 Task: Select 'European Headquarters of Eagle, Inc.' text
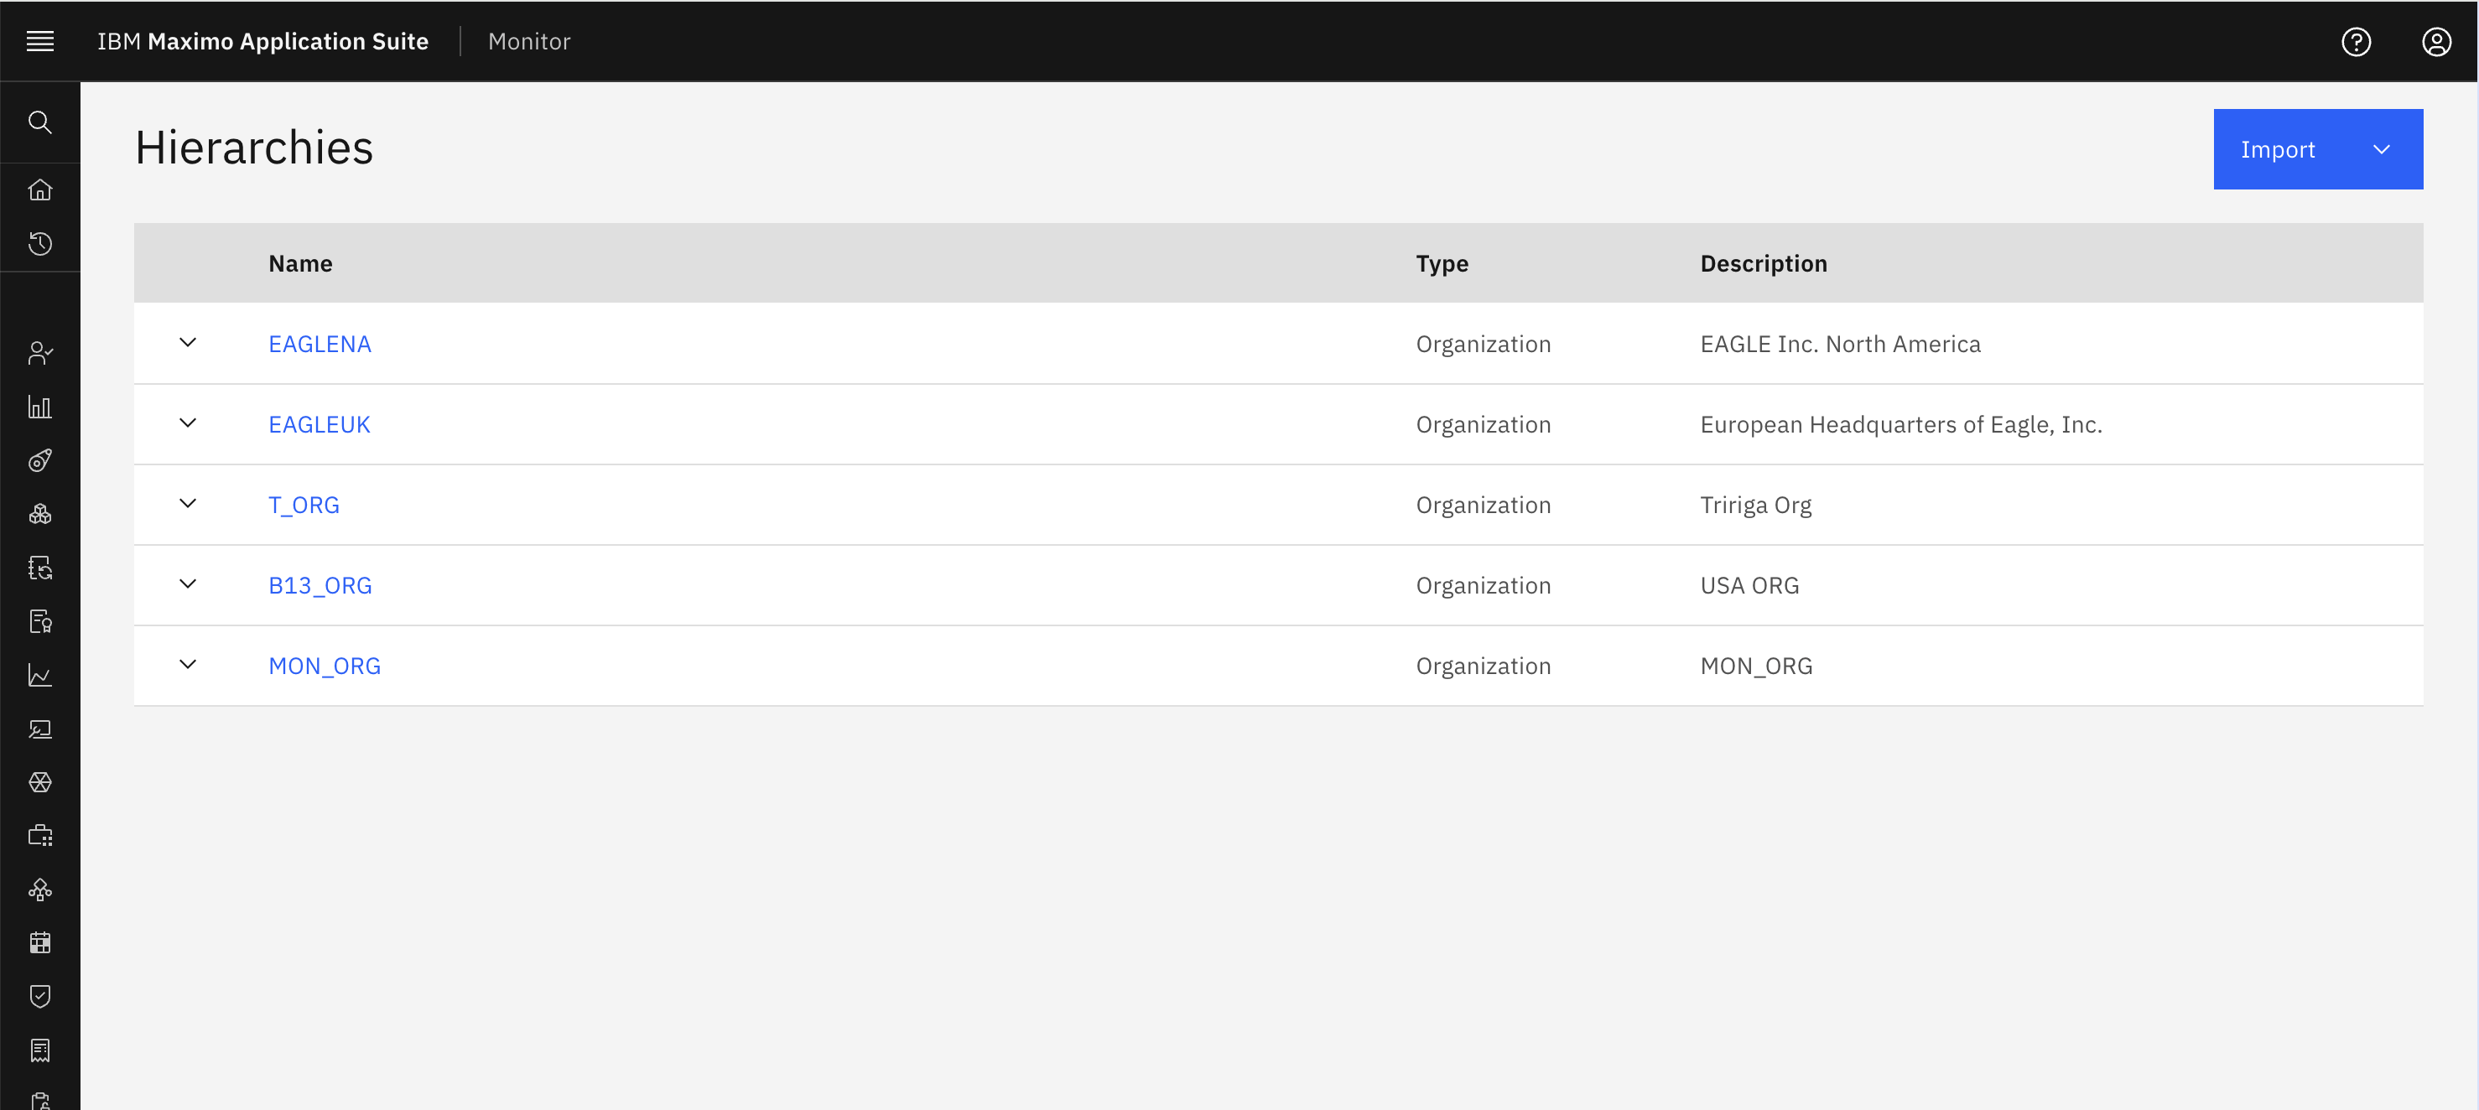point(1900,424)
